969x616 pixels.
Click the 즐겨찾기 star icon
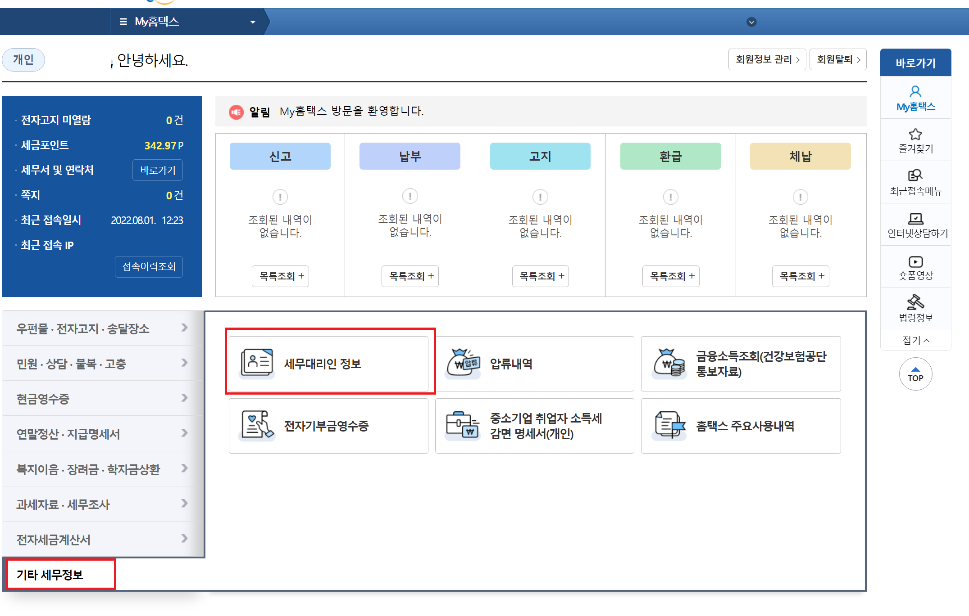click(915, 134)
